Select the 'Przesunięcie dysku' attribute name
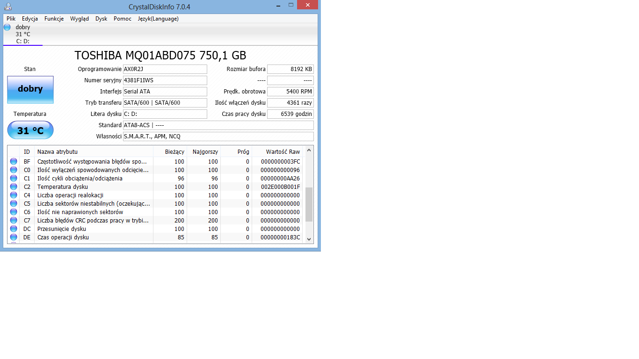 click(x=62, y=229)
